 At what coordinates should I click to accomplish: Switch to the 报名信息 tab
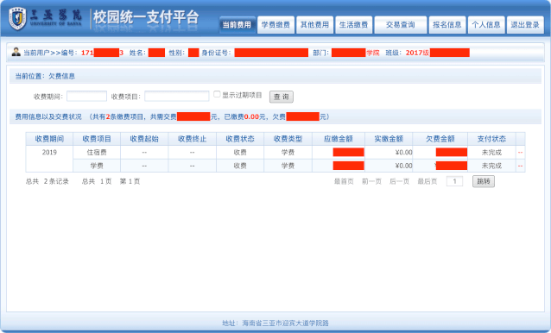[x=447, y=25]
